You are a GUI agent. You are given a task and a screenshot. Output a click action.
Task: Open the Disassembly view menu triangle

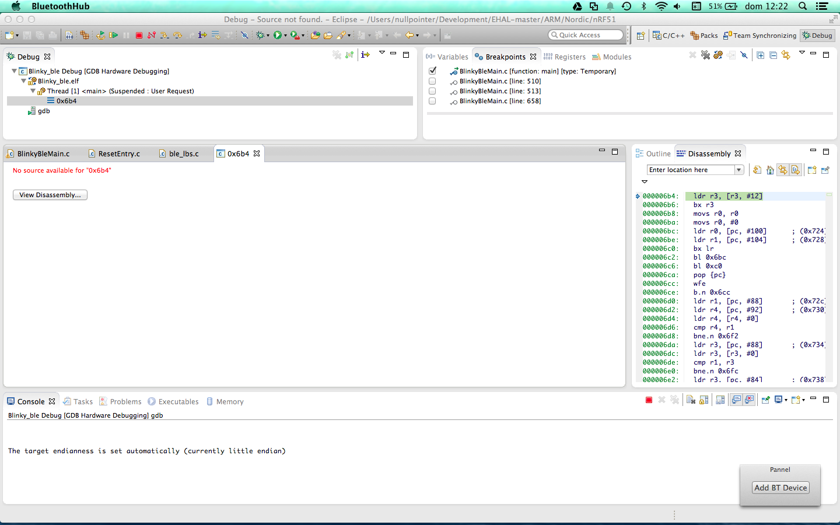645,181
